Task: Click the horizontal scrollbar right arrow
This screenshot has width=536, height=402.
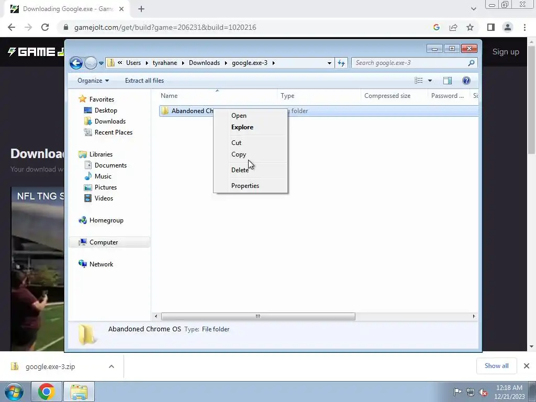Action: [x=474, y=317]
